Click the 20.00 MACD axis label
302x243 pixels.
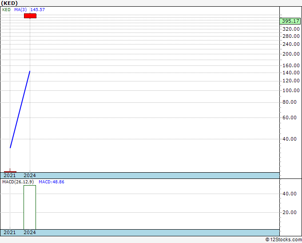coord(290,212)
